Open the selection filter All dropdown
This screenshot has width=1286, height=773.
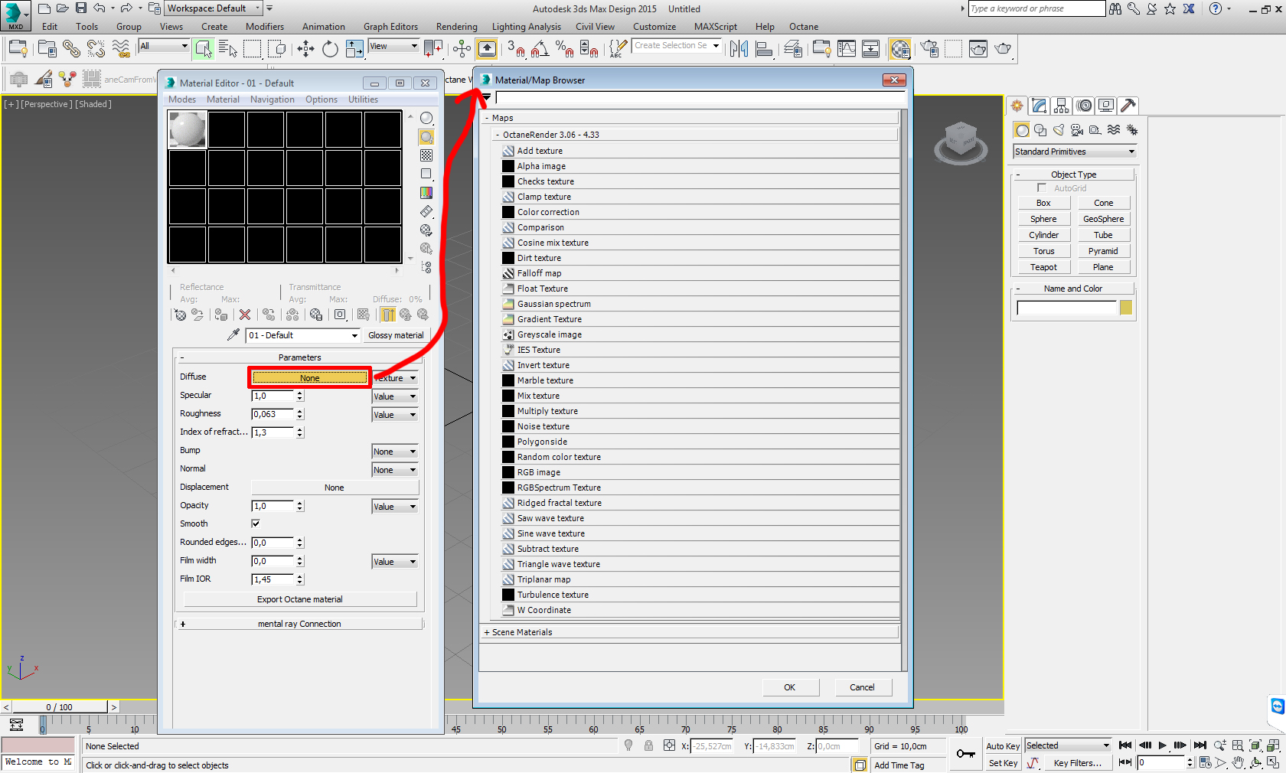(x=163, y=46)
